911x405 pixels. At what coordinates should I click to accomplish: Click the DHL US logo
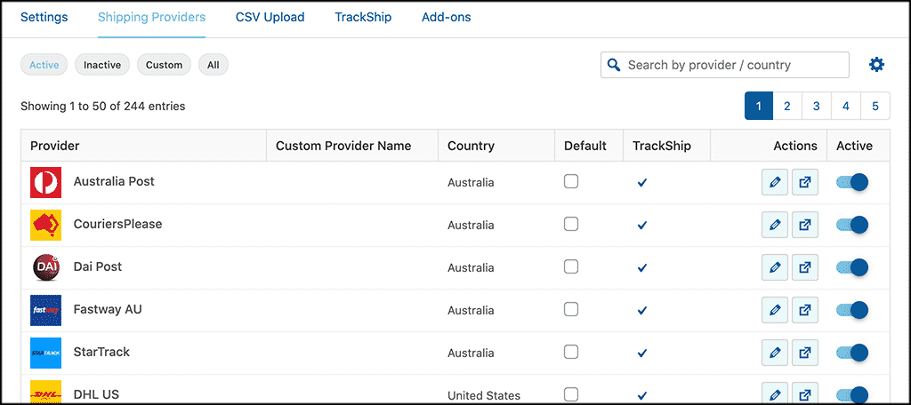tap(46, 393)
